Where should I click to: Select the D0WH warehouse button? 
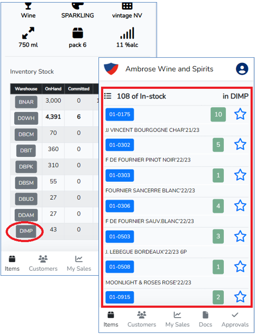(26, 118)
